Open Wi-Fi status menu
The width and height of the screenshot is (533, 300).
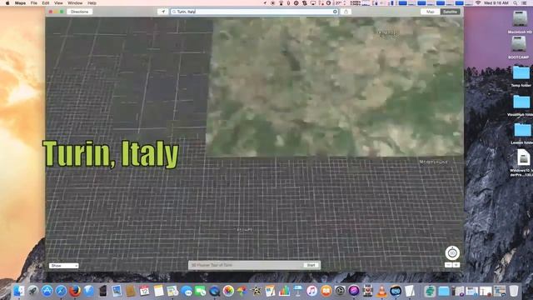pyautogui.click(x=478, y=3)
